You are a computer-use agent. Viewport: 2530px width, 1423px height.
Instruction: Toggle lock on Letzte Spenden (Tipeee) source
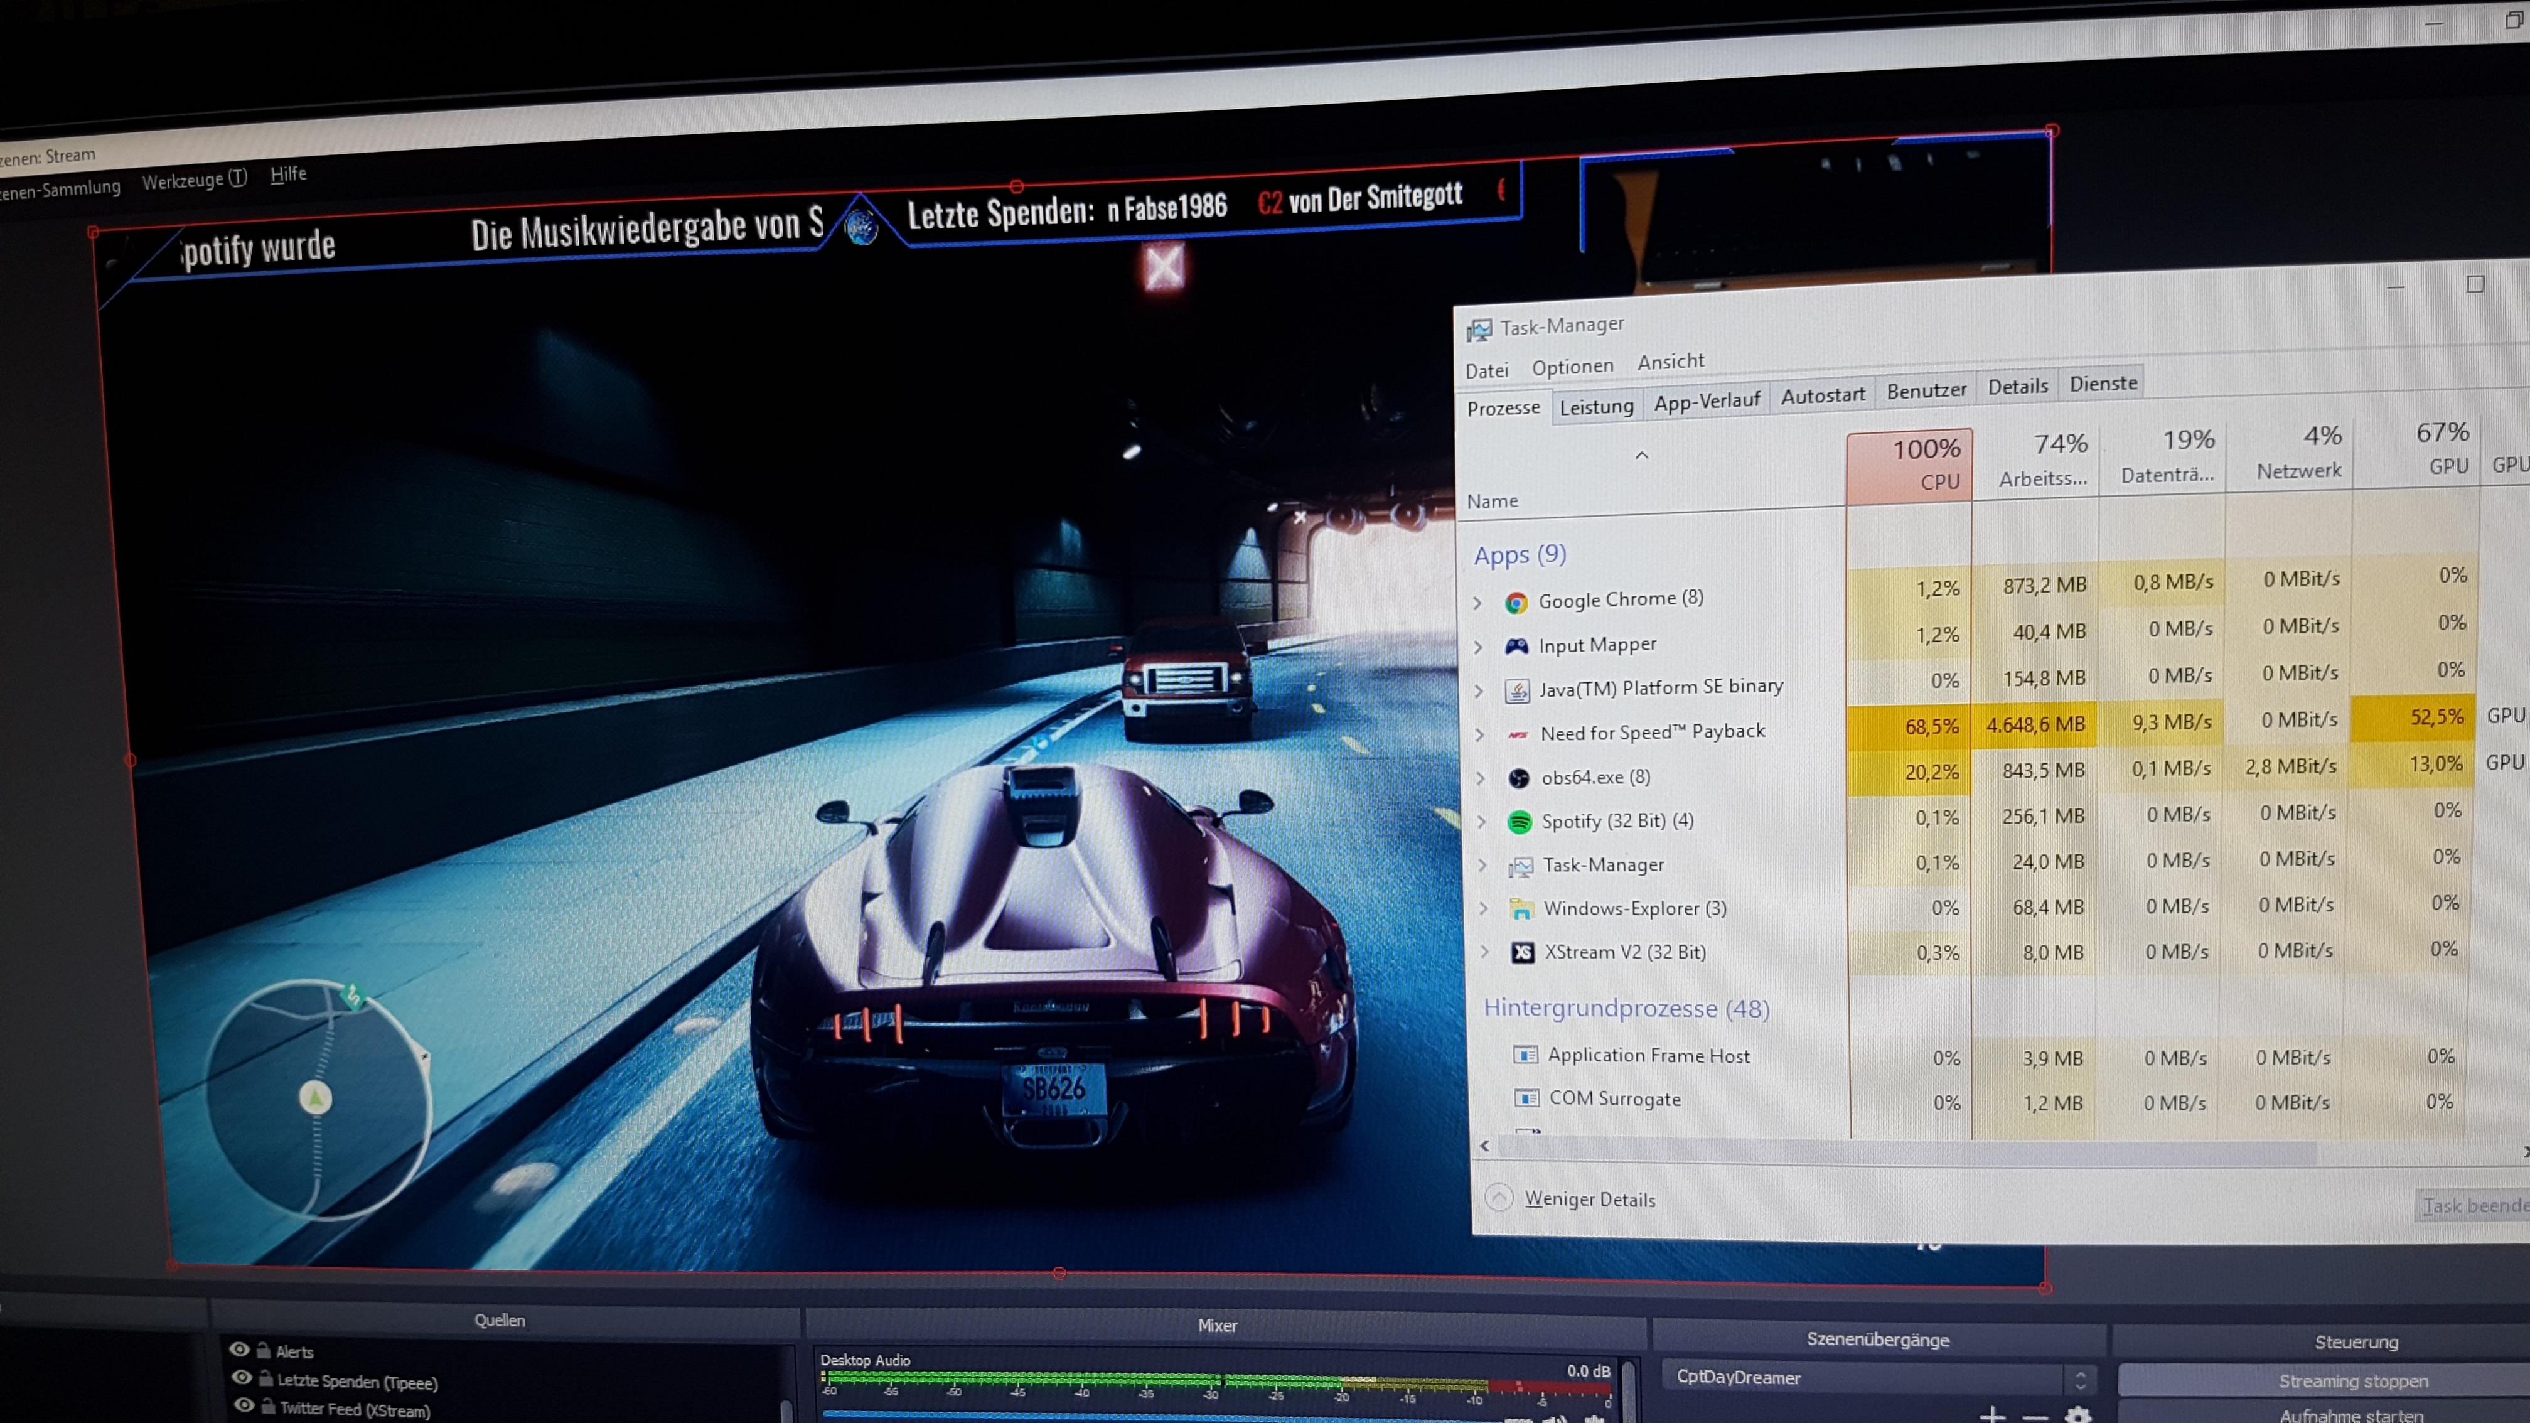(265, 1379)
